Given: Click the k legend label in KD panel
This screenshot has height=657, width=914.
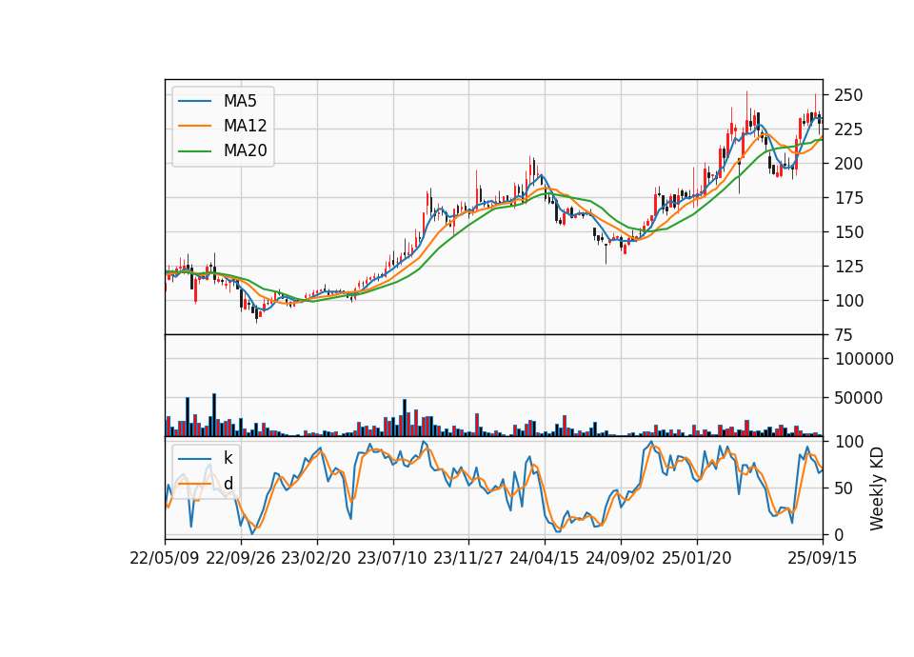Looking at the screenshot, I should (228, 458).
